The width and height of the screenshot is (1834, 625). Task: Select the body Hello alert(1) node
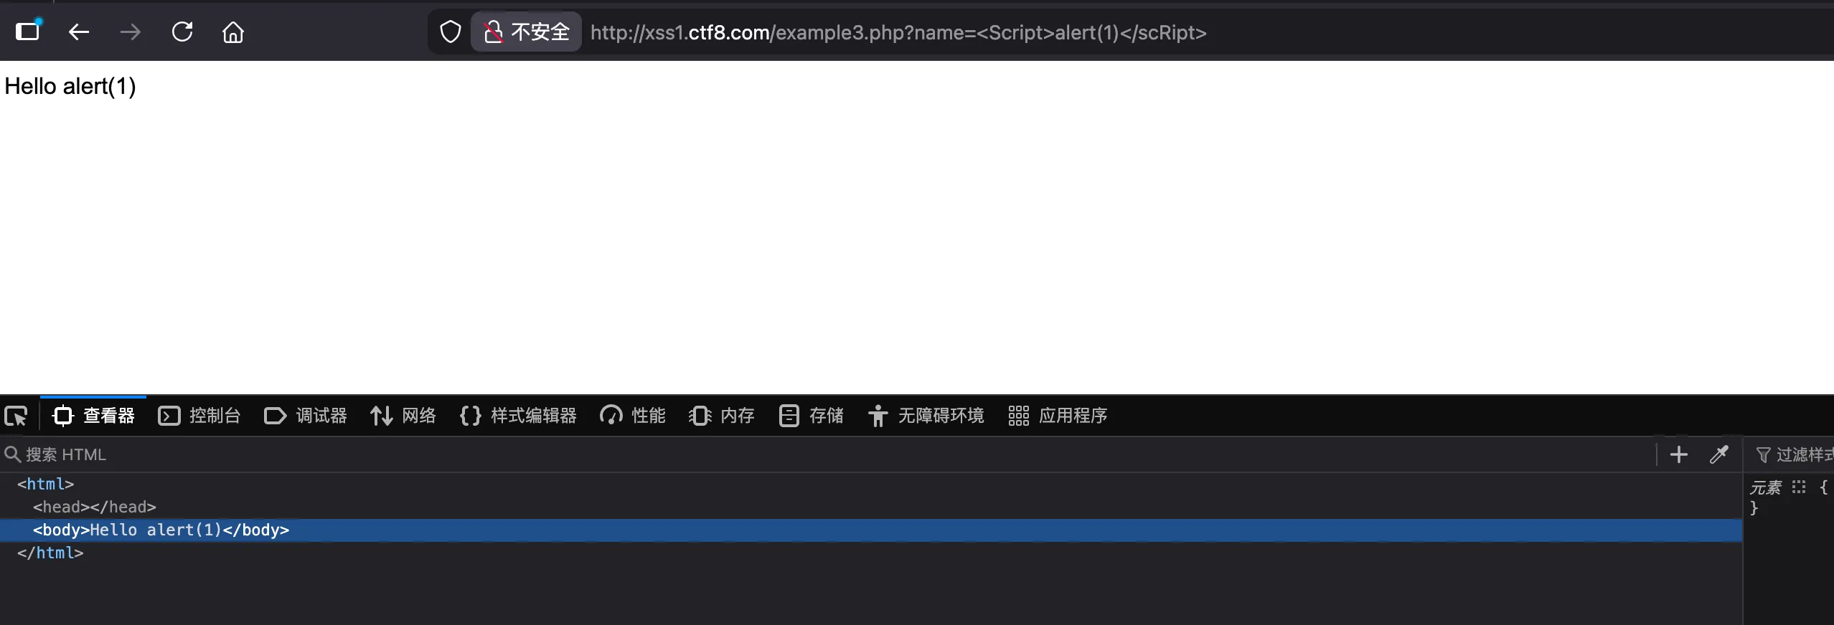coord(871,530)
